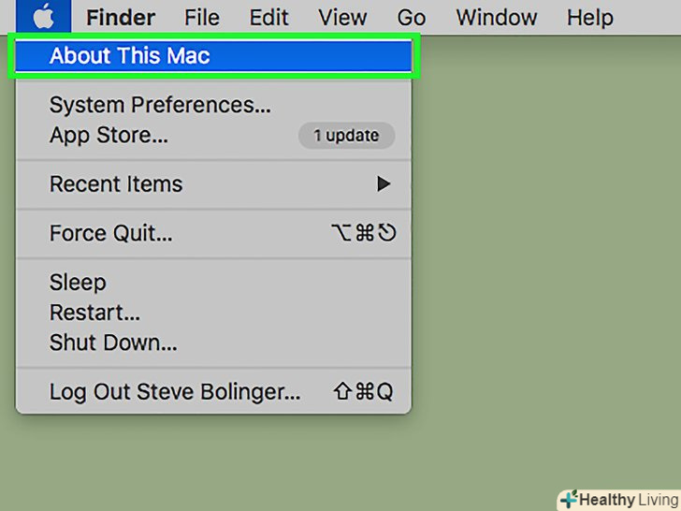Open the Window menu

[x=497, y=17]
